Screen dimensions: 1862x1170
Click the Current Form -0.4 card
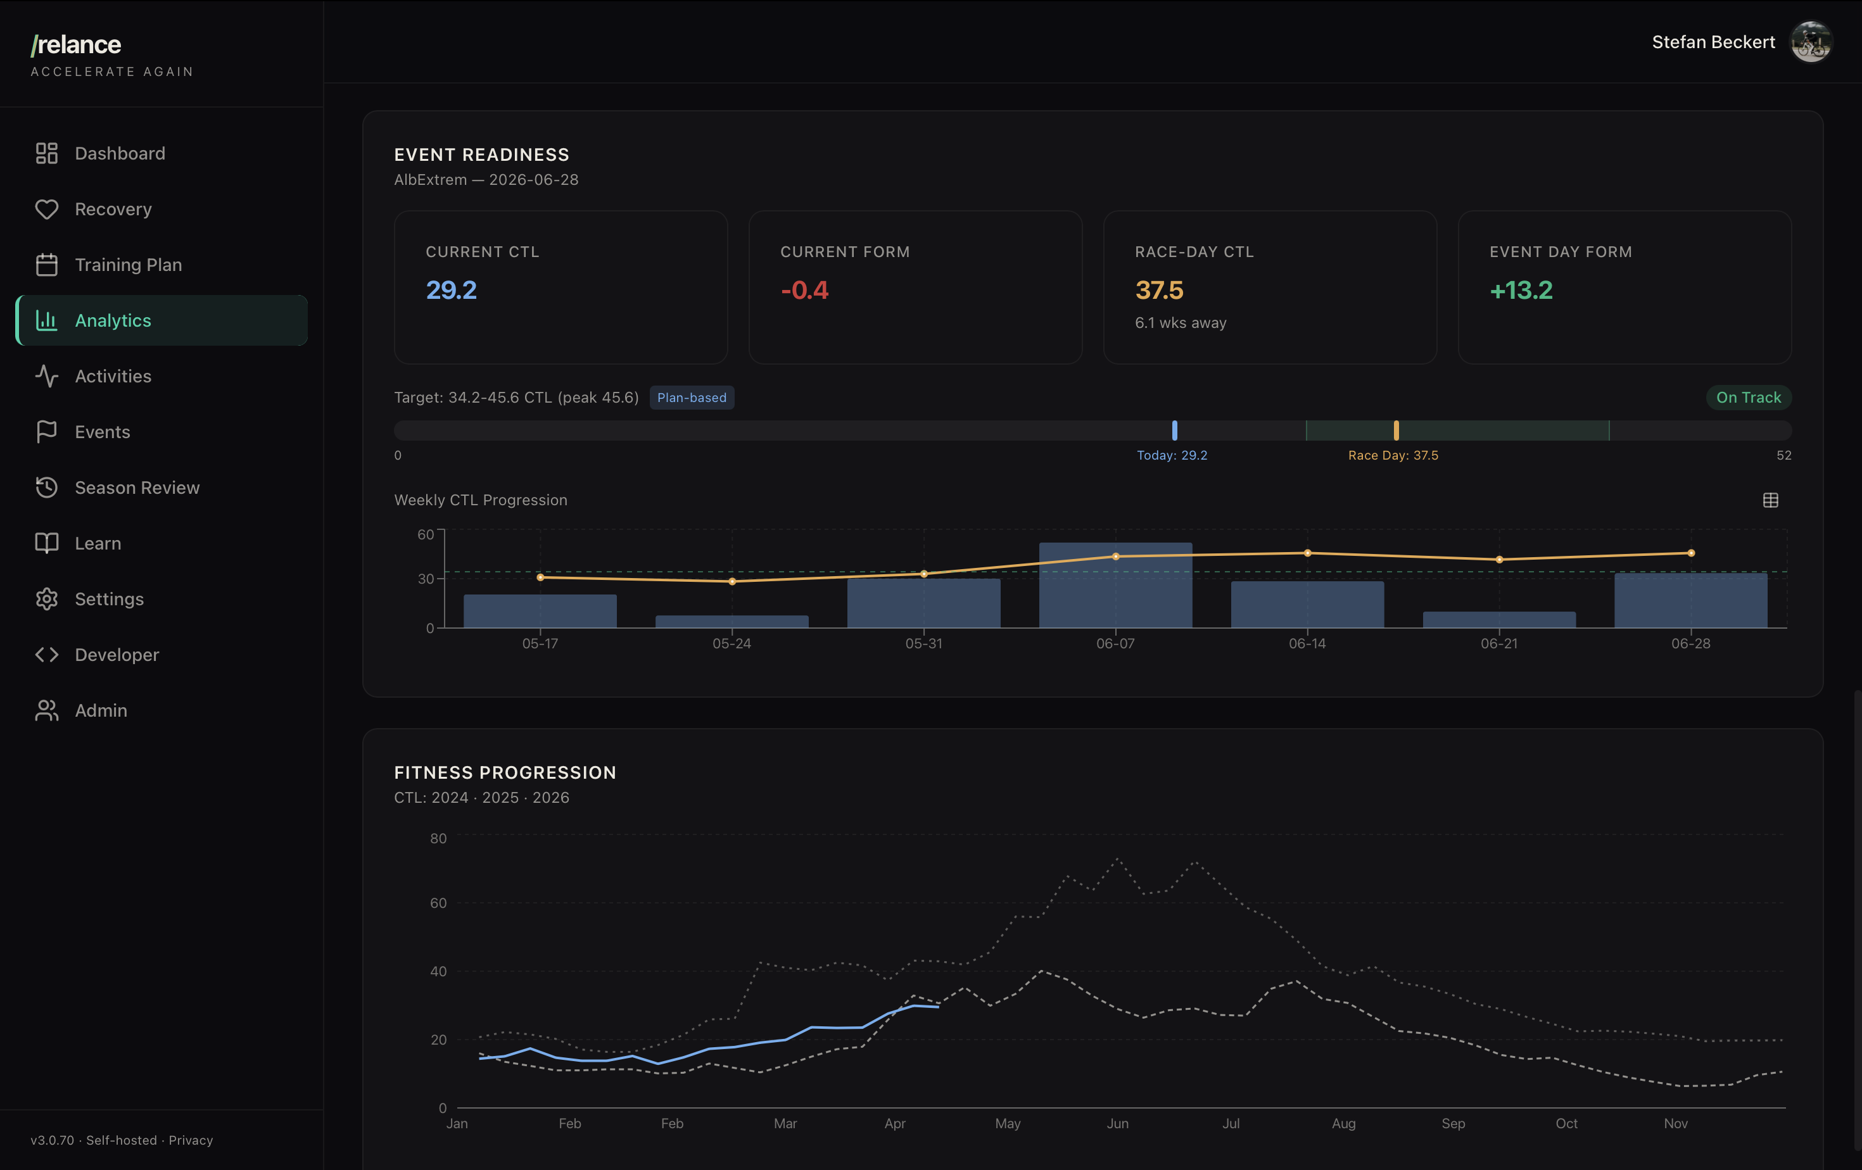coord(915,287)
